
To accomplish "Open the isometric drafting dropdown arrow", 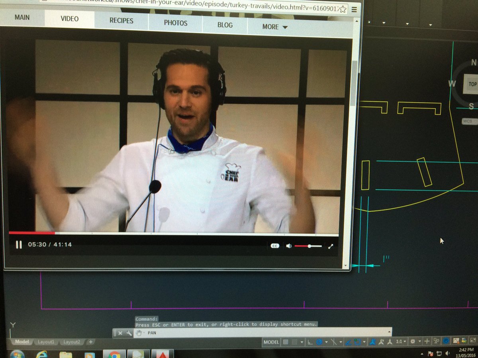I will tap(341, 342).
